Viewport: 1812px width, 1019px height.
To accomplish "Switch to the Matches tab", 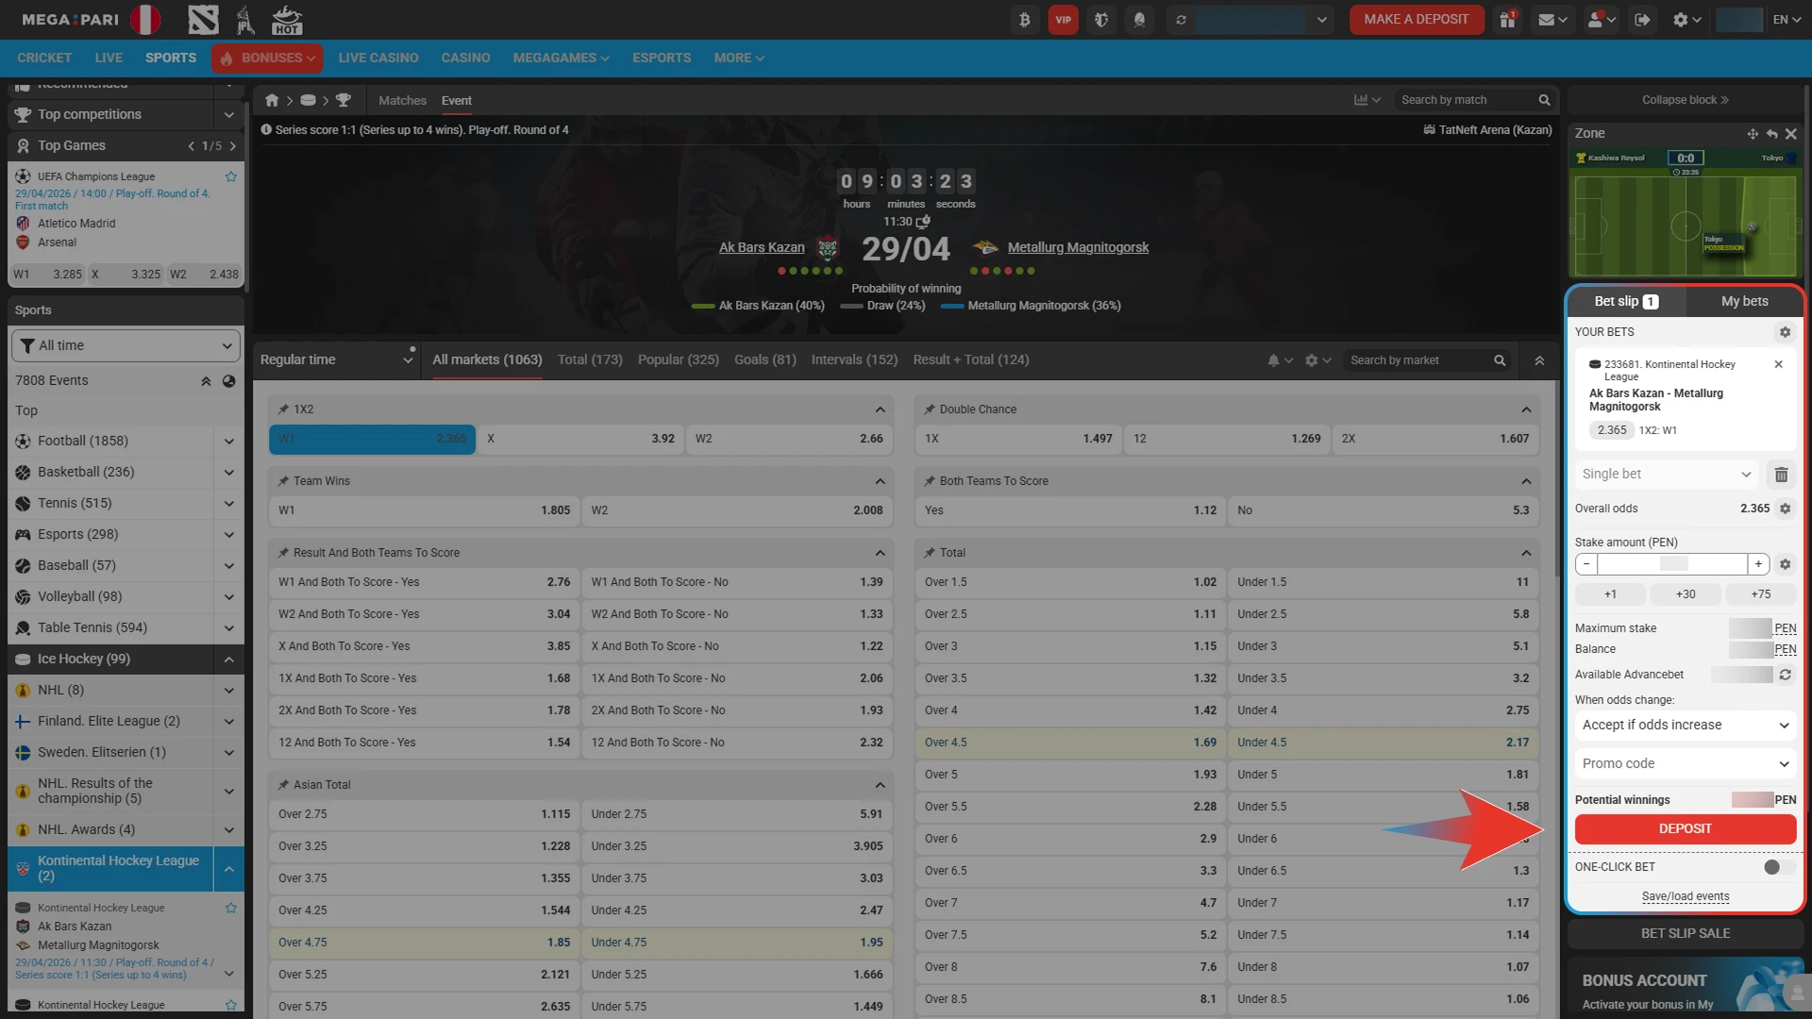I will click(x=402, y=101).
